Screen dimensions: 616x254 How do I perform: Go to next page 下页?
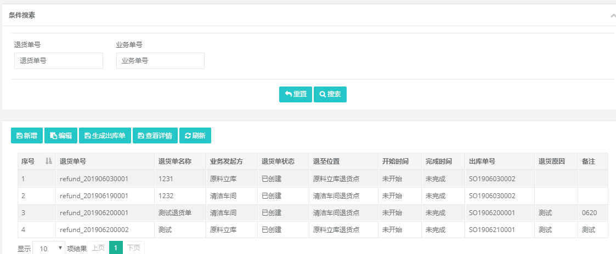(134, 248)
